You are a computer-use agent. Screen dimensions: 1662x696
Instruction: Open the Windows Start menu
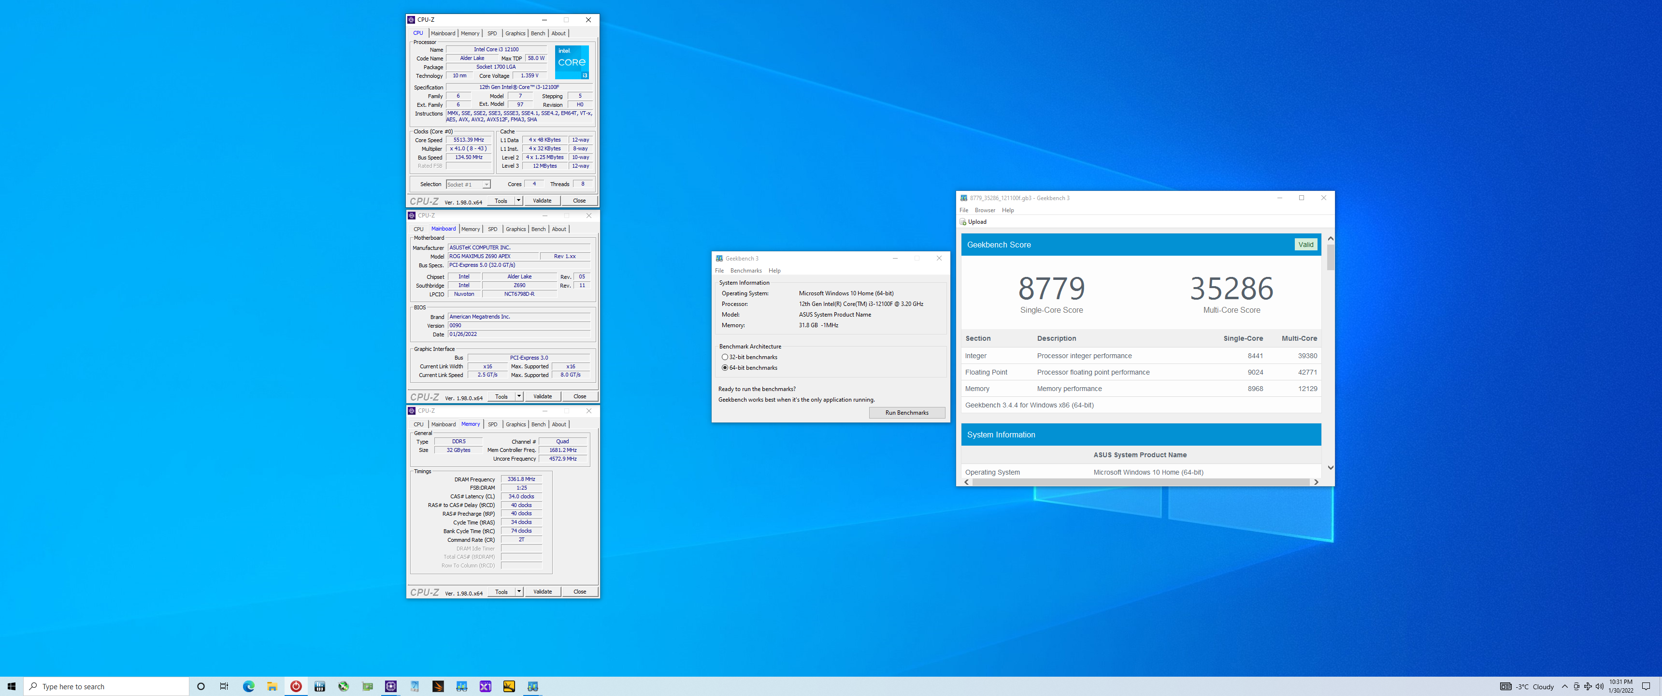(x=11, y=686)
